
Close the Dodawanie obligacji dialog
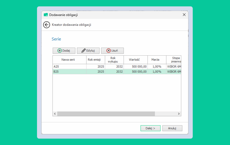click(x=184, y=15)
